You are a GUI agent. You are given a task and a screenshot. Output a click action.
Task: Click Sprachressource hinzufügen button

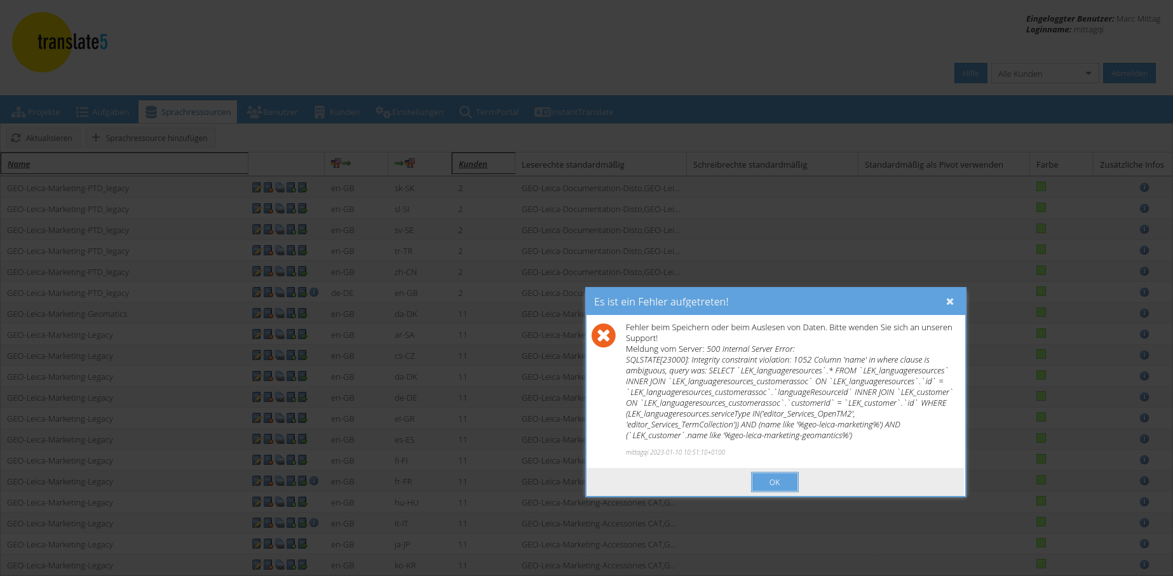[x=150, y=138]
